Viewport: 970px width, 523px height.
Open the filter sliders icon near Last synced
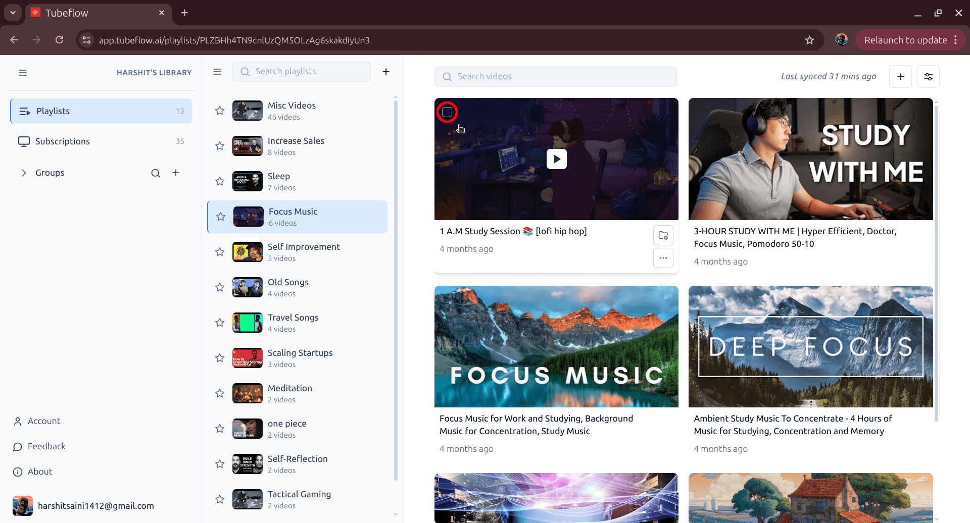click(x=929, y=76)
